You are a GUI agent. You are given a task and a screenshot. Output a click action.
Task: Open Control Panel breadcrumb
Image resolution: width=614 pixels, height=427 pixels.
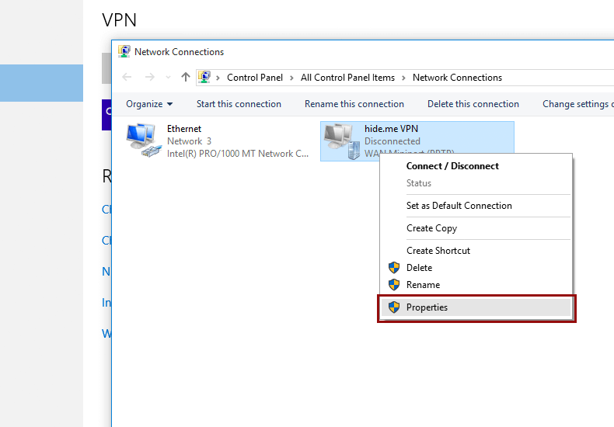[x=255, y=78]
